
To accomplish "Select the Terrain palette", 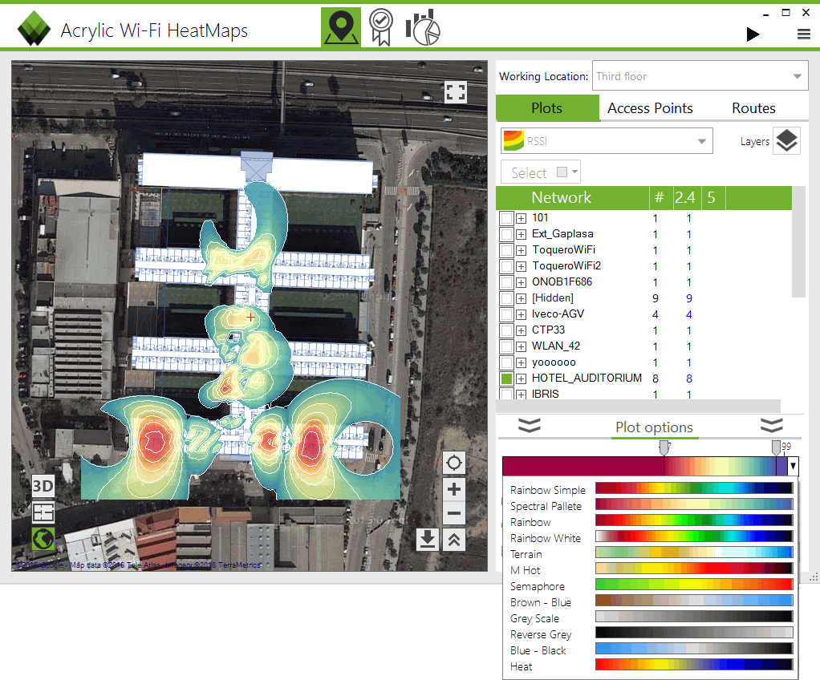I will pos(651,554).
